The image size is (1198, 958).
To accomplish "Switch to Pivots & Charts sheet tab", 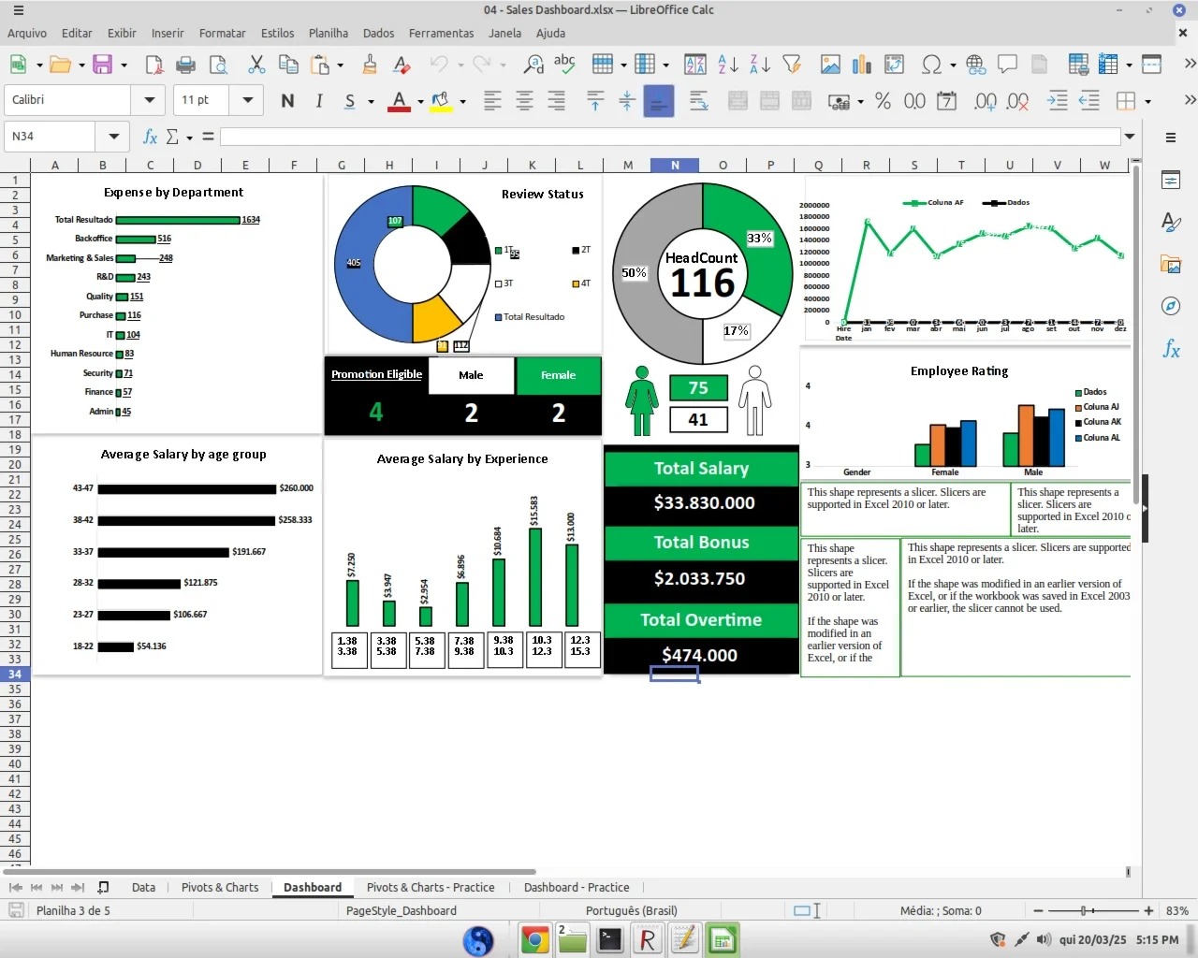I will [x=220, y=887].
